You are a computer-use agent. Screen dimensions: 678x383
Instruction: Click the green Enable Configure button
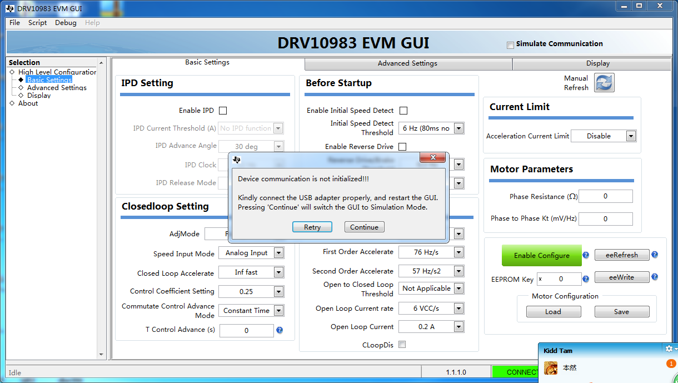(542, 256)
